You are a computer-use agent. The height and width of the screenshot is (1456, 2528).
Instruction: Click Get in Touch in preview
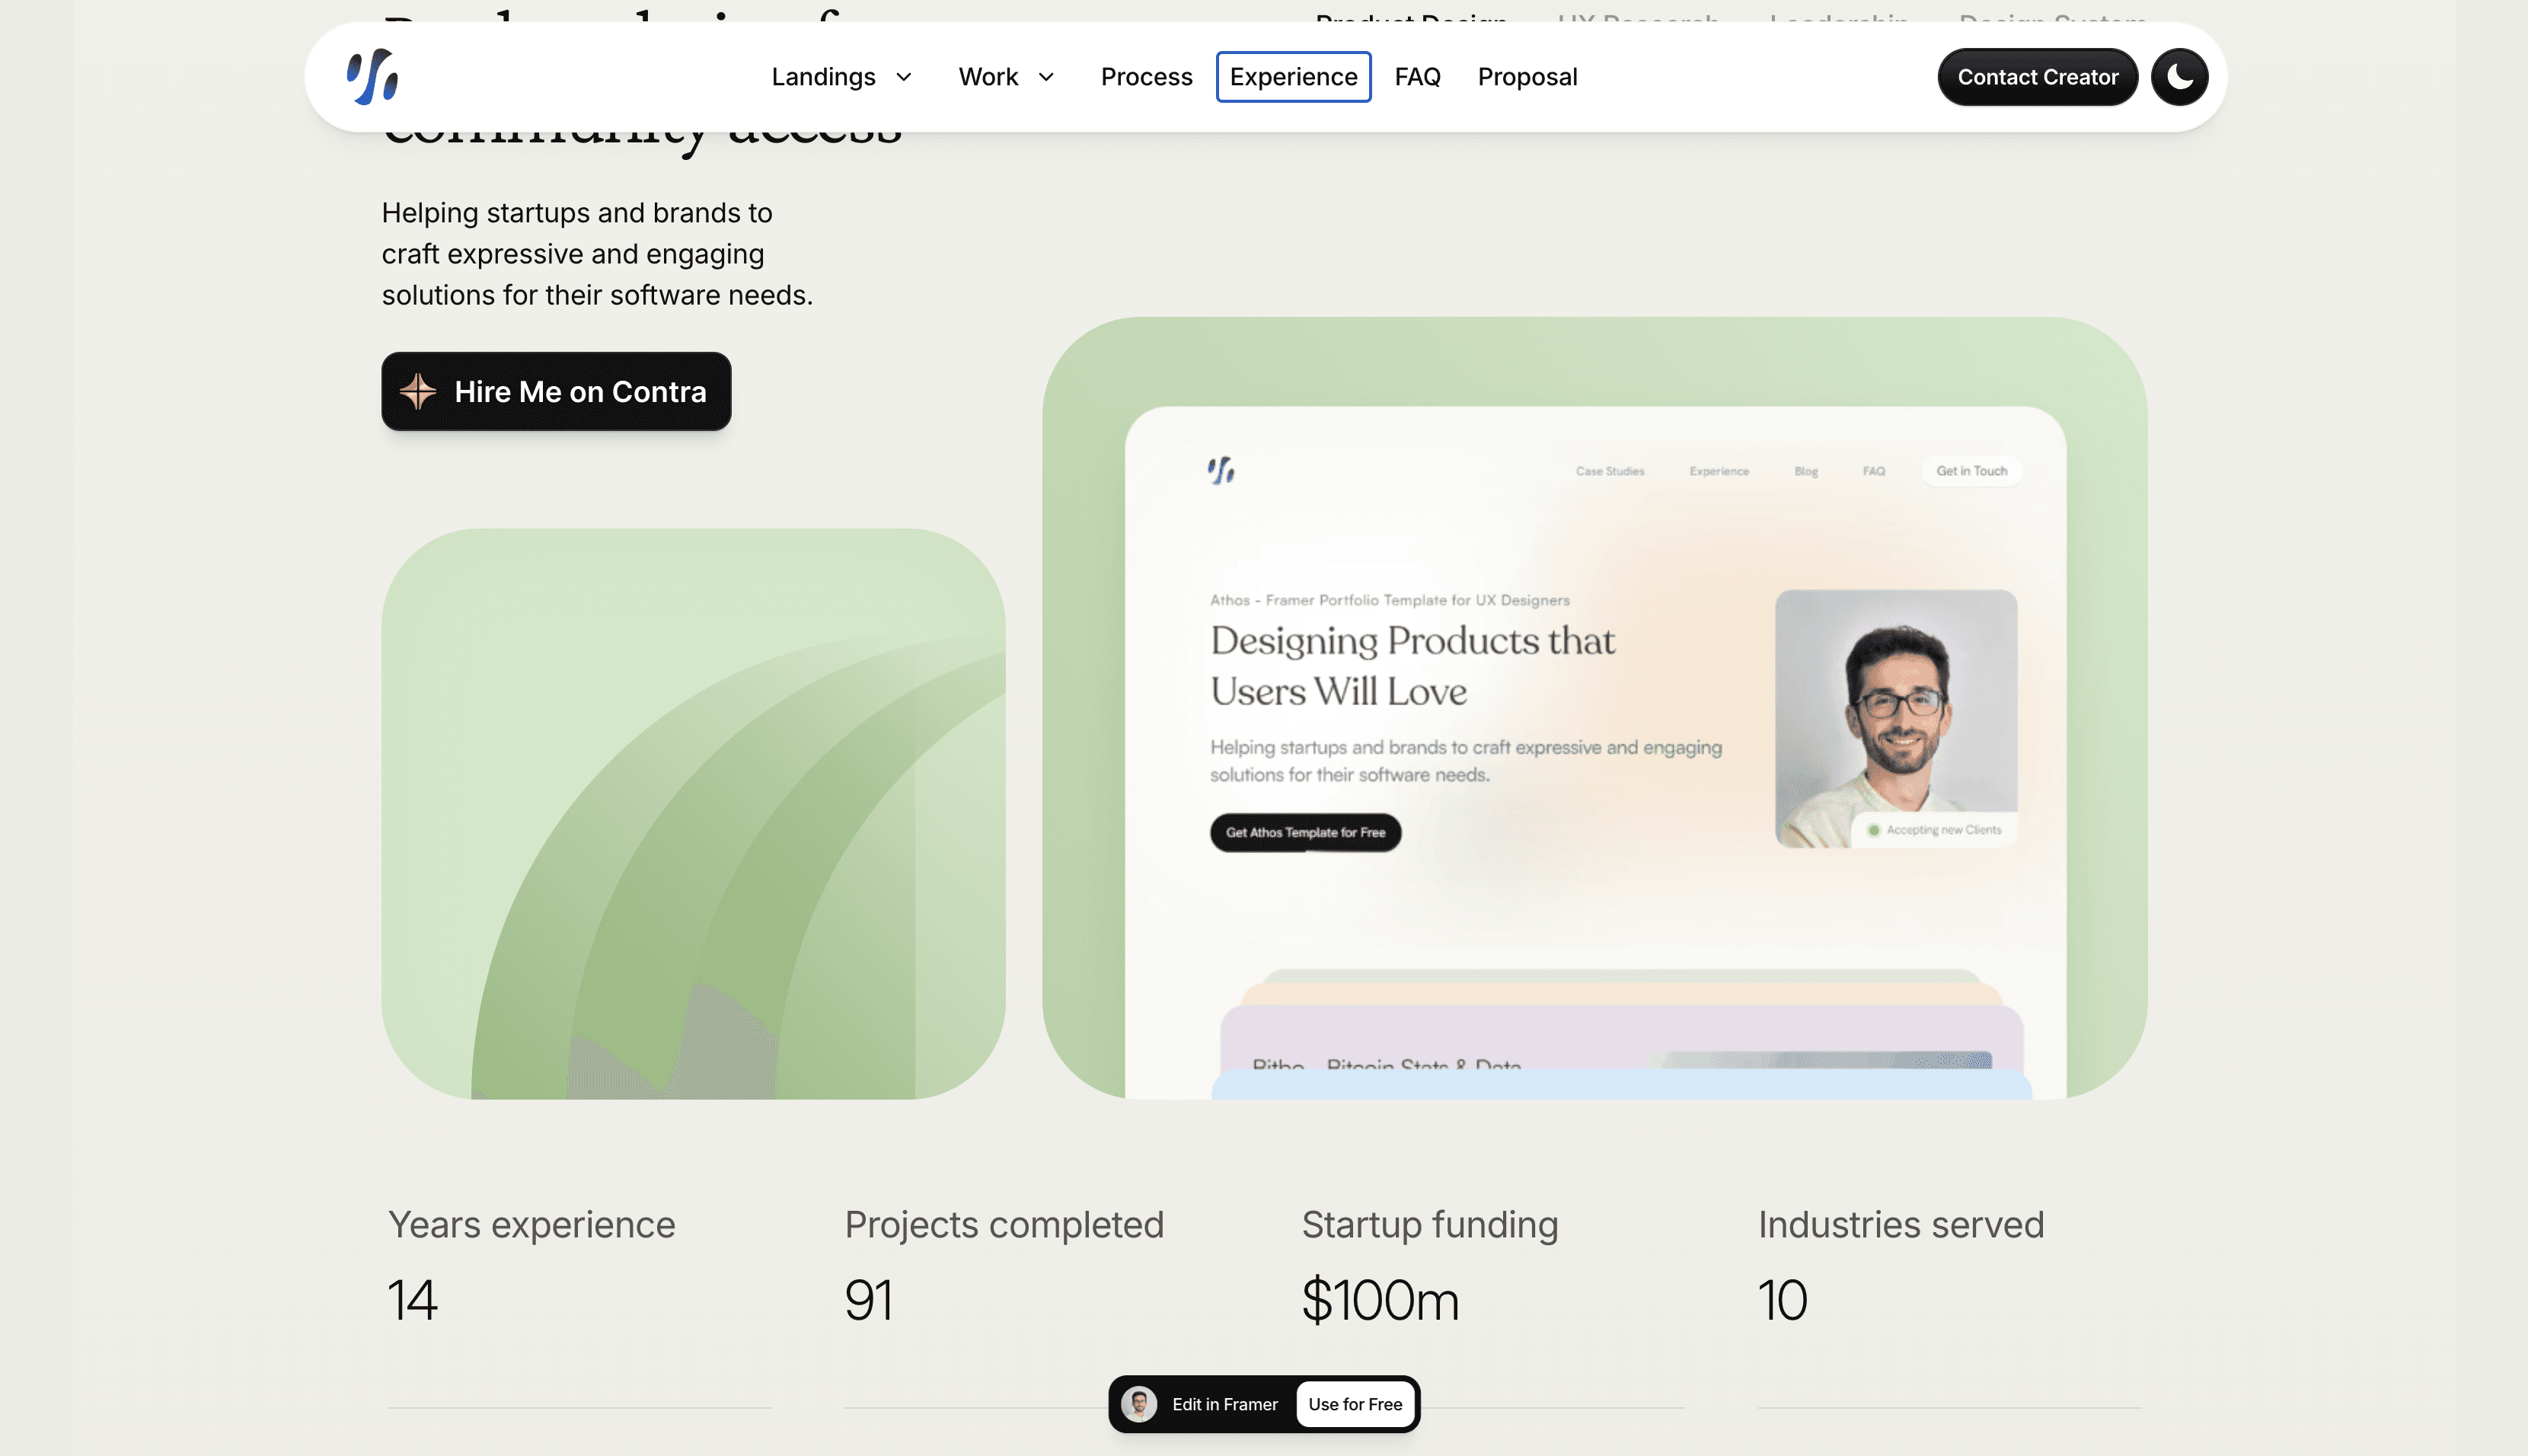(x=1970, y=471)
